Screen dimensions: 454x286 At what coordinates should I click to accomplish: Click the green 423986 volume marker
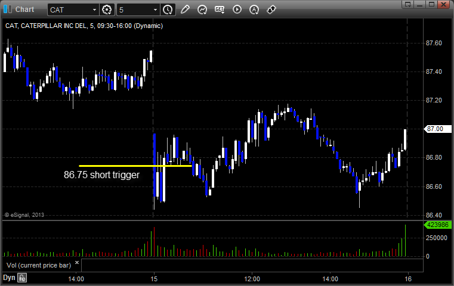tap(437, 225)
